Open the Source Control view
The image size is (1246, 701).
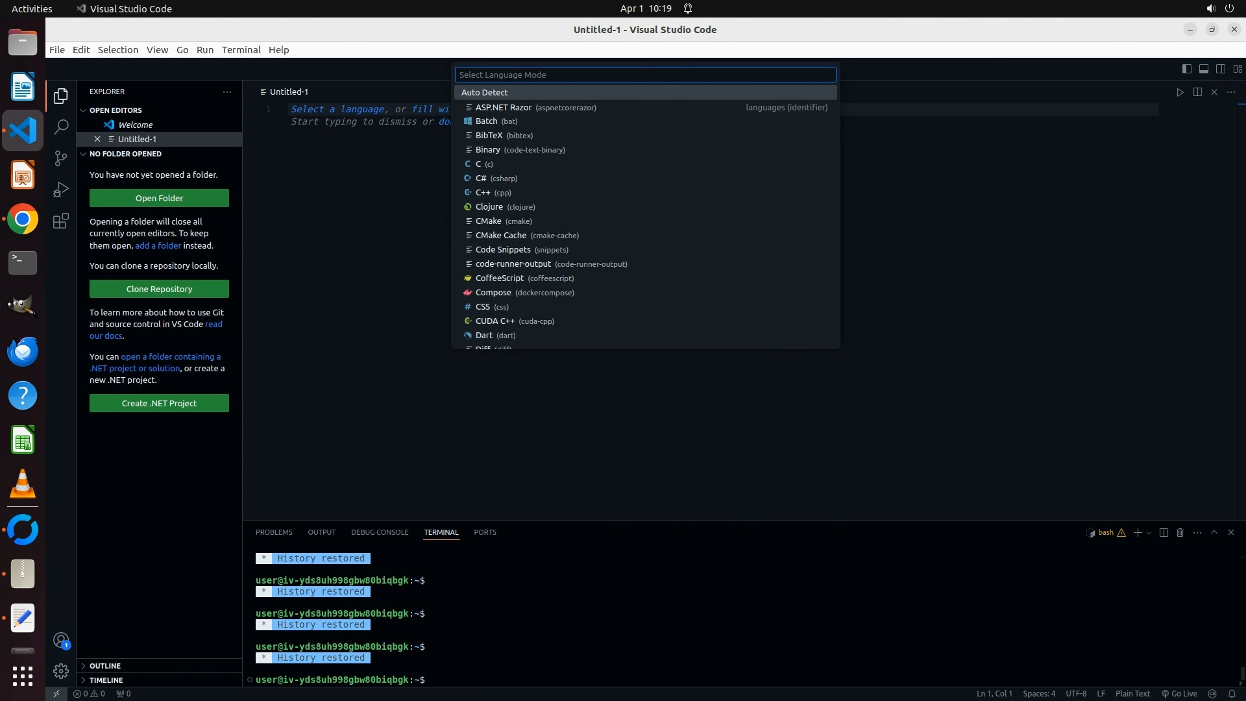[61, 158]
